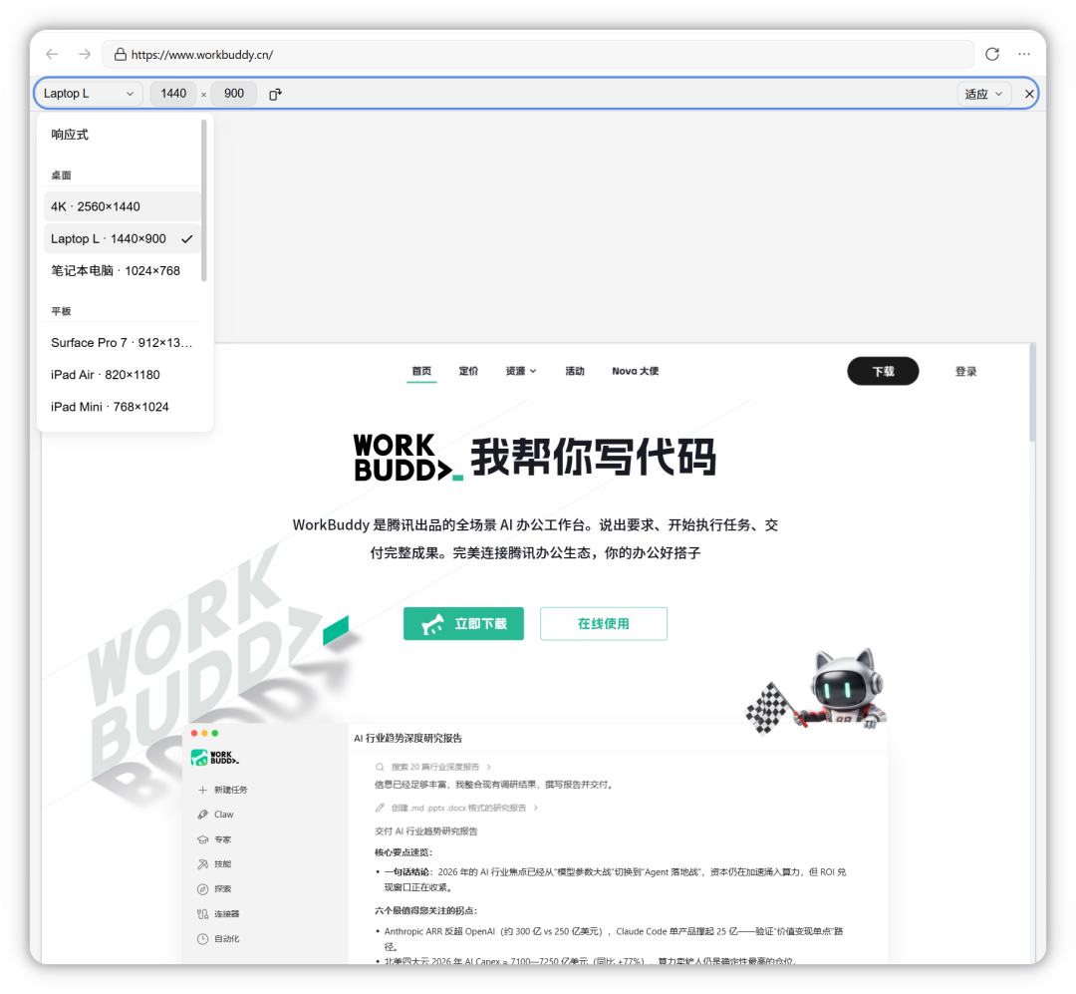Click the device list scrollbar

coord(204,200)
